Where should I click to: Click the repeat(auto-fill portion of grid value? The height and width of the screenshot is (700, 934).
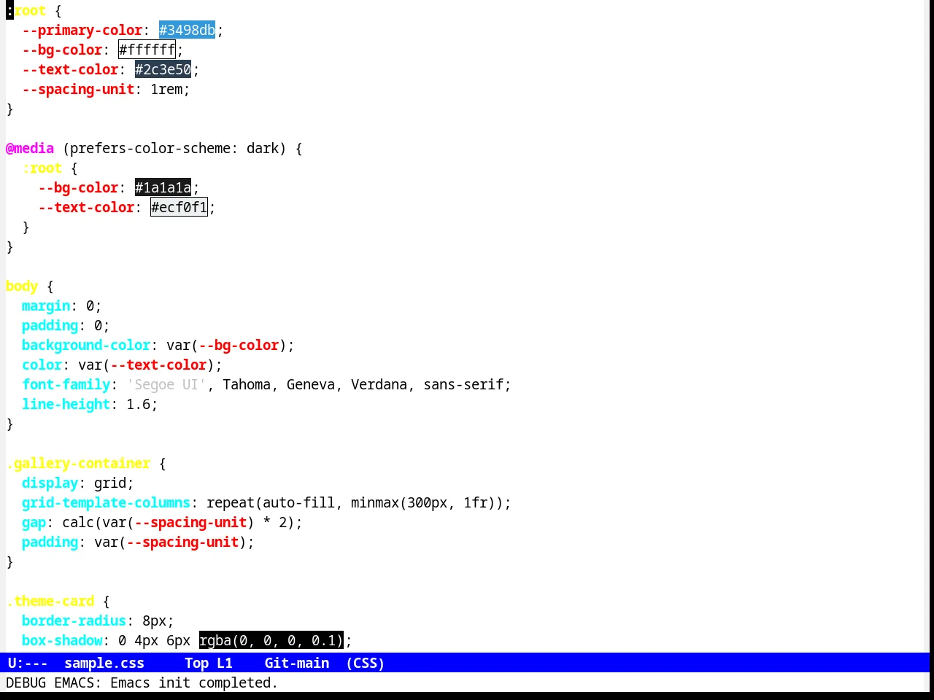[x=271, y=502]
